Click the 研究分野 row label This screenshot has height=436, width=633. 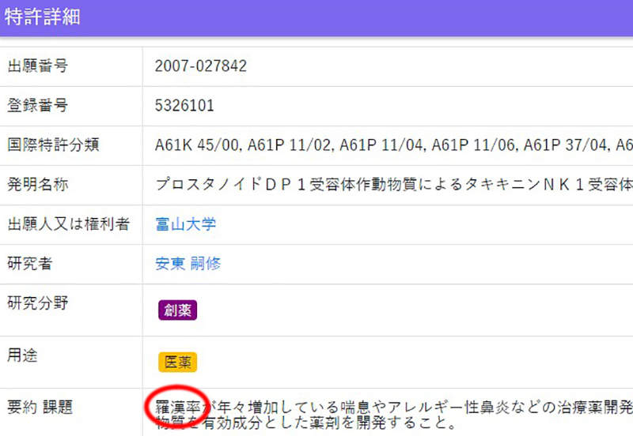(x=37, y=303)
